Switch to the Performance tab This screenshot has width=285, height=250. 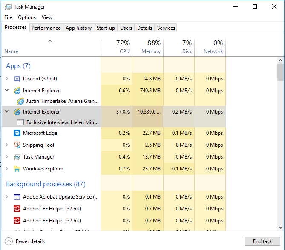click(46, 28)
